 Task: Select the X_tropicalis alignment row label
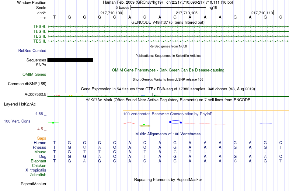(x=36, y=170)
